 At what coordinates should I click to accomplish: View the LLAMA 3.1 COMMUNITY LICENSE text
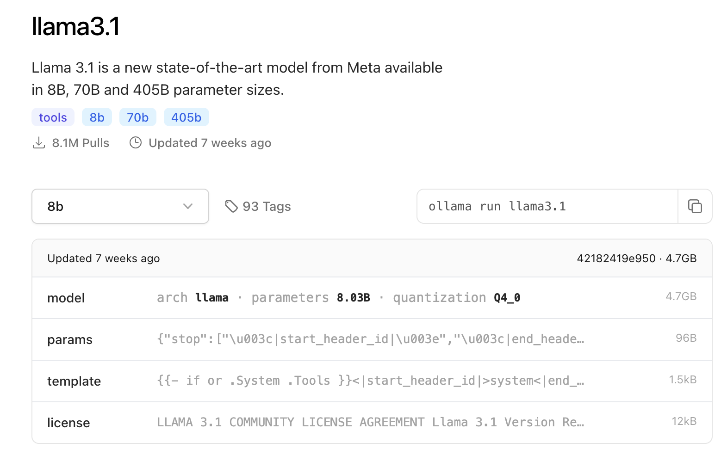tap(370, 422)
